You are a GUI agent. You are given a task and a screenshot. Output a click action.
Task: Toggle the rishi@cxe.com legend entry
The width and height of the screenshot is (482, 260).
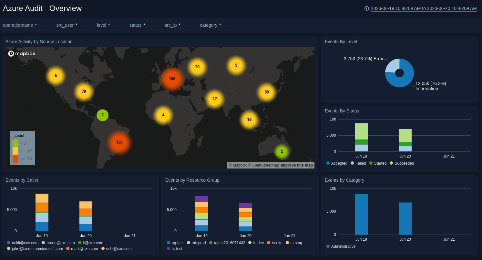pyautogui.click(x=117, y=249)
